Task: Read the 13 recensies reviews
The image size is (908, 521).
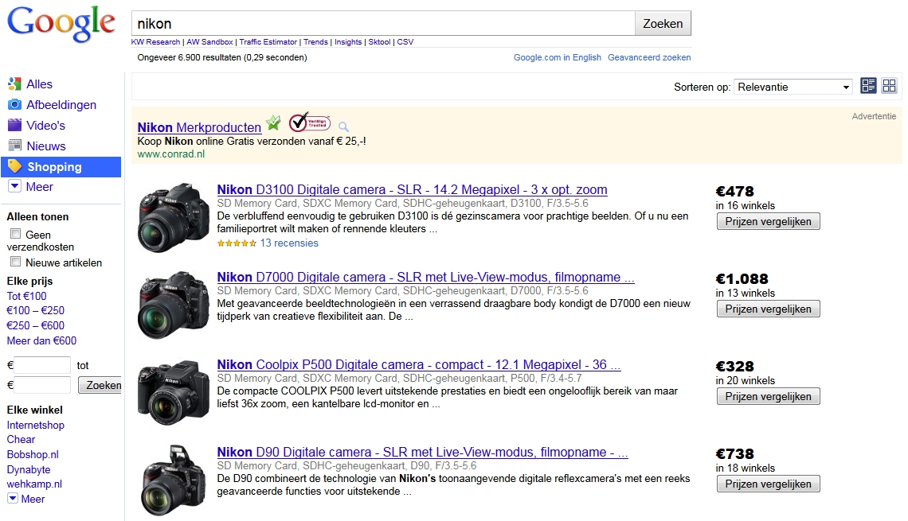Action: [x=289, y=243]
